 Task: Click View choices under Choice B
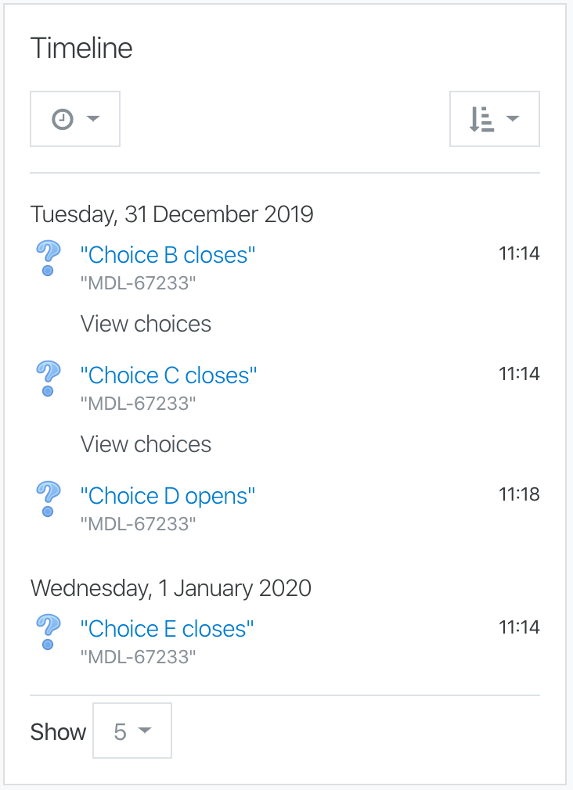pyautogui.click(x=146, y=324)
